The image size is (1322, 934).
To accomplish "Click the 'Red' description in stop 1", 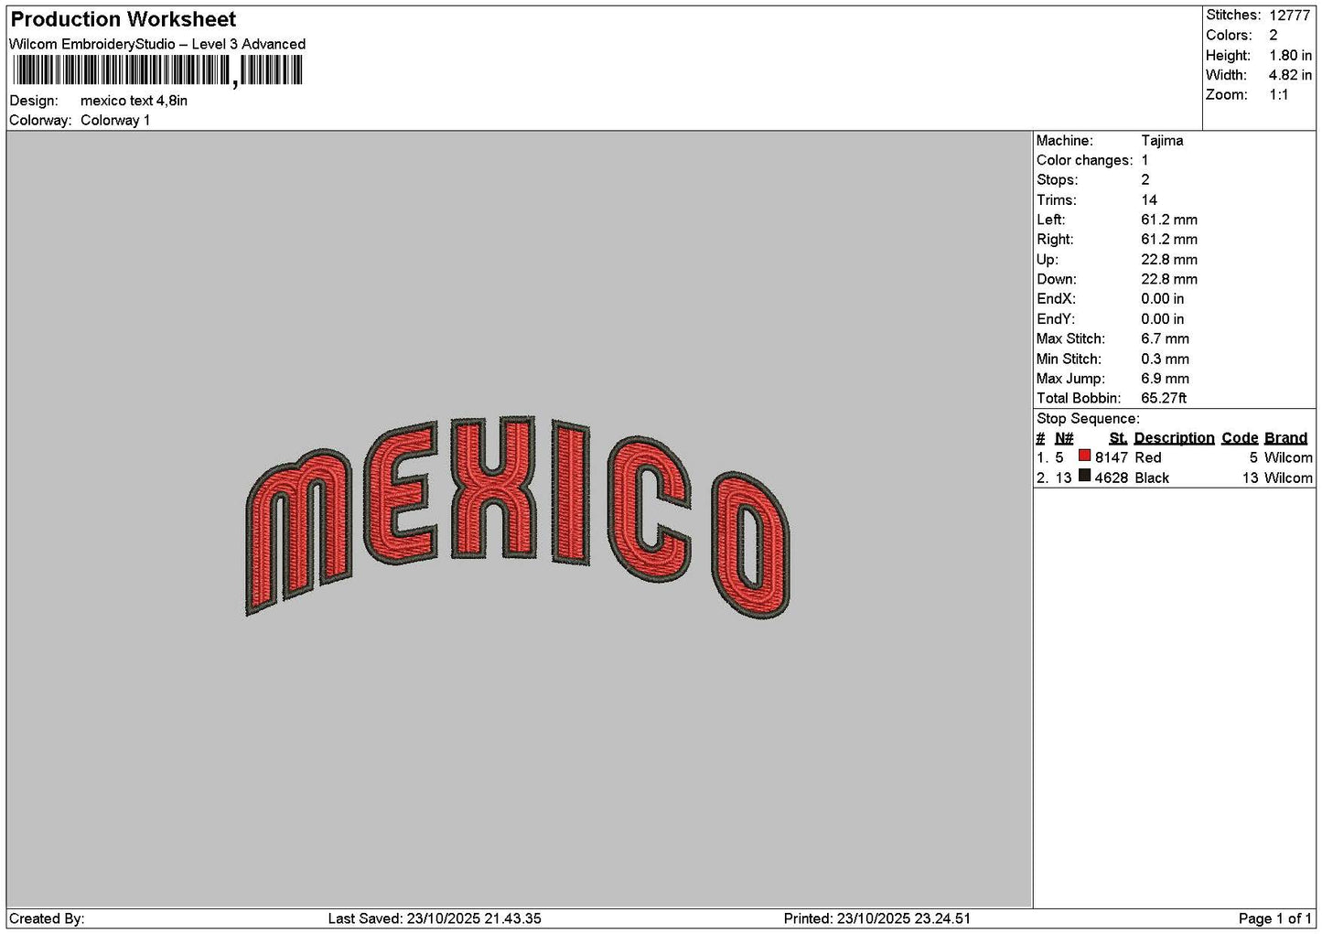I will [1147, 457].
